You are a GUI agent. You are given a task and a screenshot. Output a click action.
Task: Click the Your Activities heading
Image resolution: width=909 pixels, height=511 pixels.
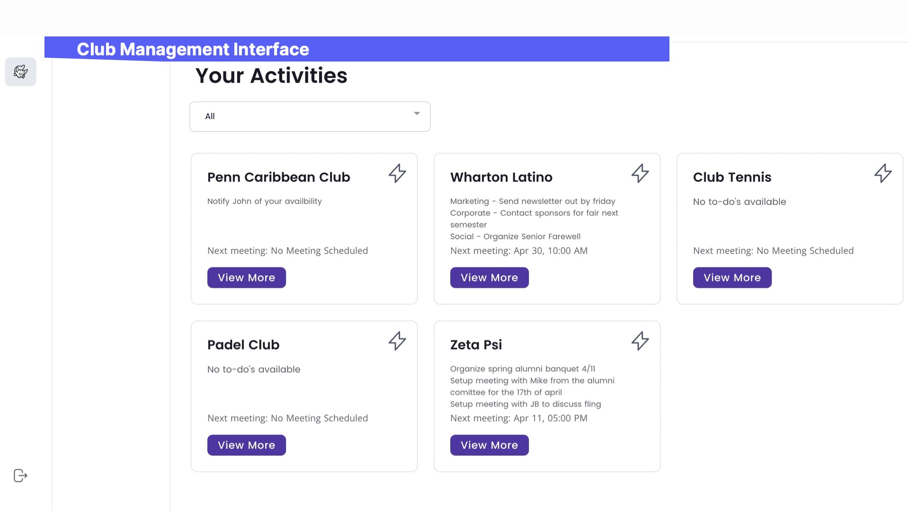point(271,76)
